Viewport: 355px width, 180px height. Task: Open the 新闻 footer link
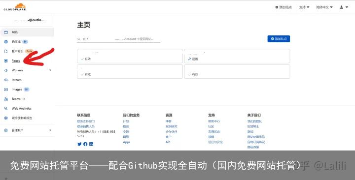click(x=250, y=132)
